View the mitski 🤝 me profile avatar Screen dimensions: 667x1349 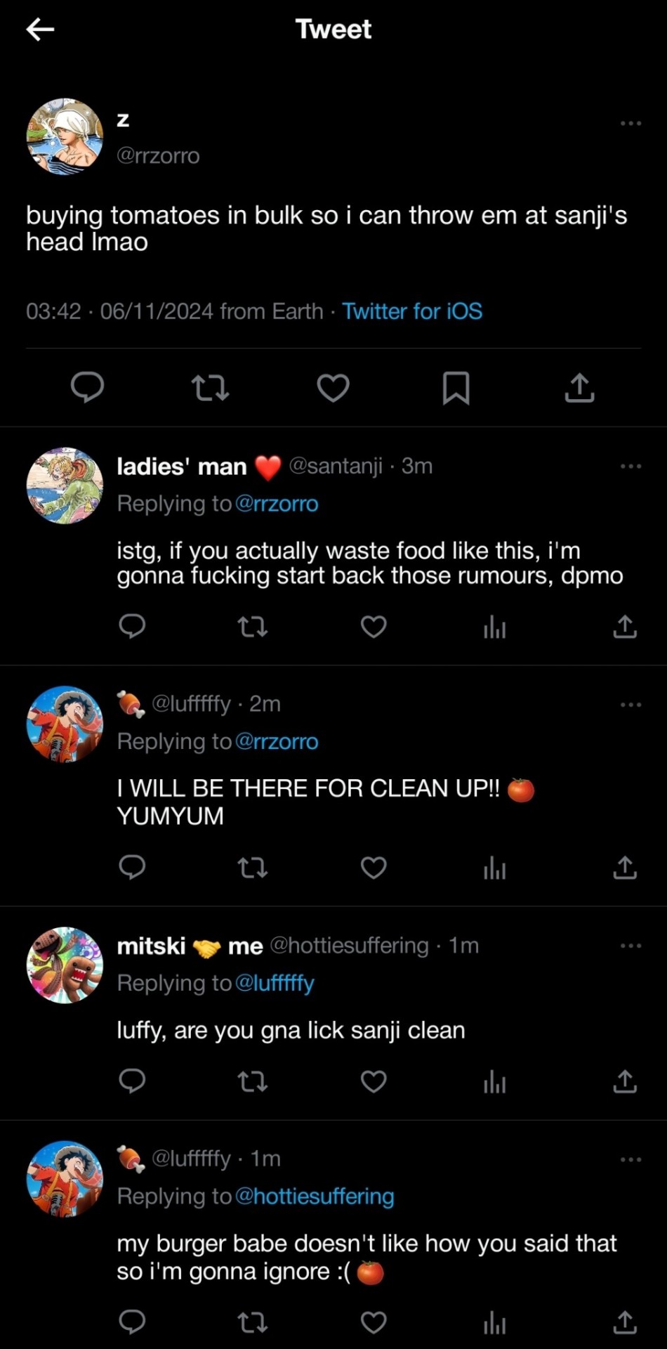click(x=65, y=965)
